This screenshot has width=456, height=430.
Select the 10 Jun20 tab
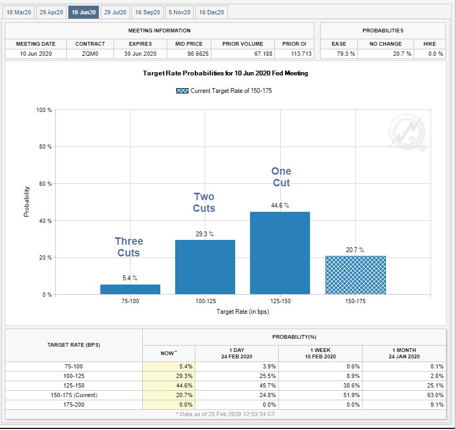tap(83, 12)
